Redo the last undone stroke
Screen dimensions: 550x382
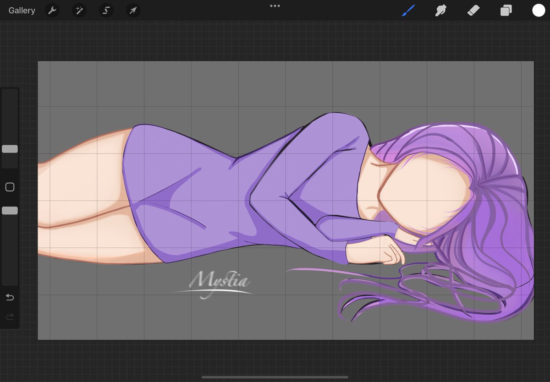coord(10,317)
